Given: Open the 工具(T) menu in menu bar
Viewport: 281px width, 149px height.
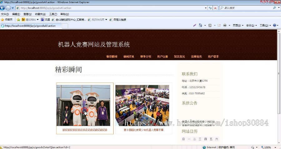Looking at the screenshot, I should coord(53,14).
